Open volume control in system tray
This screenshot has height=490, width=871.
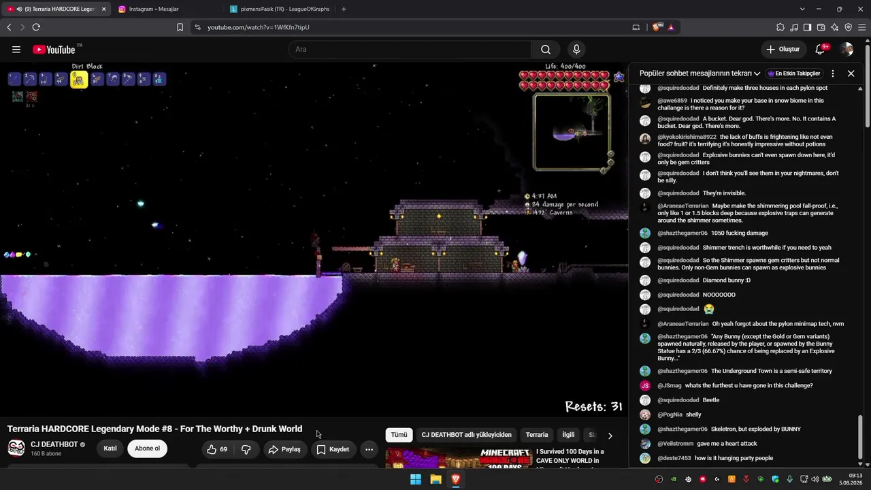[817, 479]
